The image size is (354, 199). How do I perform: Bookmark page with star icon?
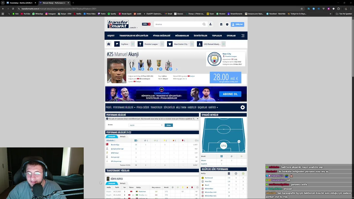[x=302, y=9]
